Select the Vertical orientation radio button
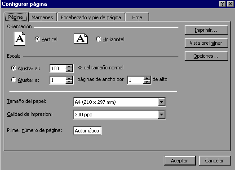The image size is (235, 170). [x=37, y=39]
